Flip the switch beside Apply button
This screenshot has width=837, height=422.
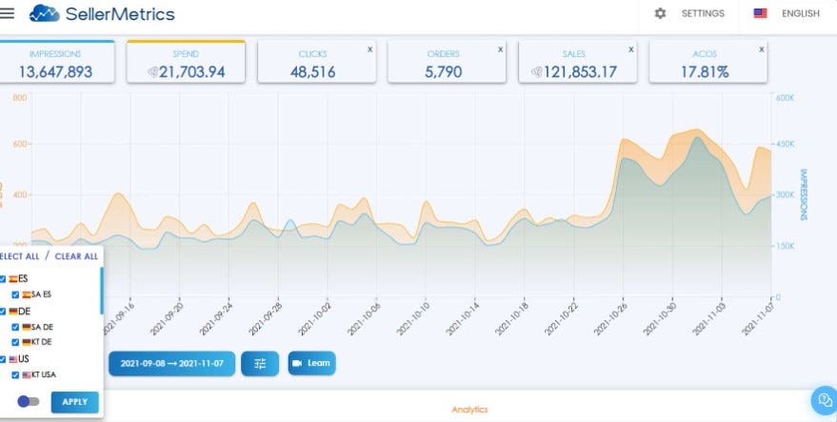[x=29, y=401]
